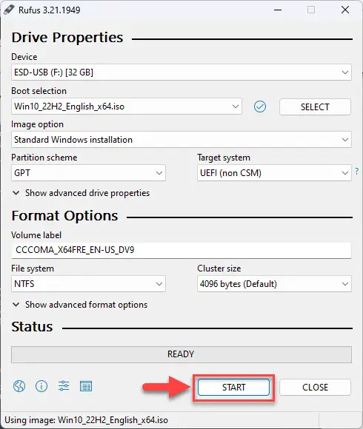Open the NTFS file system dropdown
Screen dimensions: 363x429
[88, 284]
